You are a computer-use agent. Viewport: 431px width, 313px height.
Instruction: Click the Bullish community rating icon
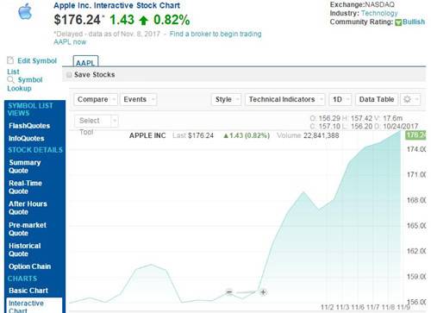coord(398,22)
